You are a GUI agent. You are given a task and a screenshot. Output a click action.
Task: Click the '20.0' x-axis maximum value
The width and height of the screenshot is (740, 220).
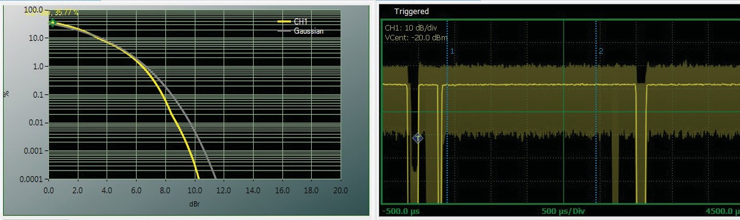pos(340,190)
